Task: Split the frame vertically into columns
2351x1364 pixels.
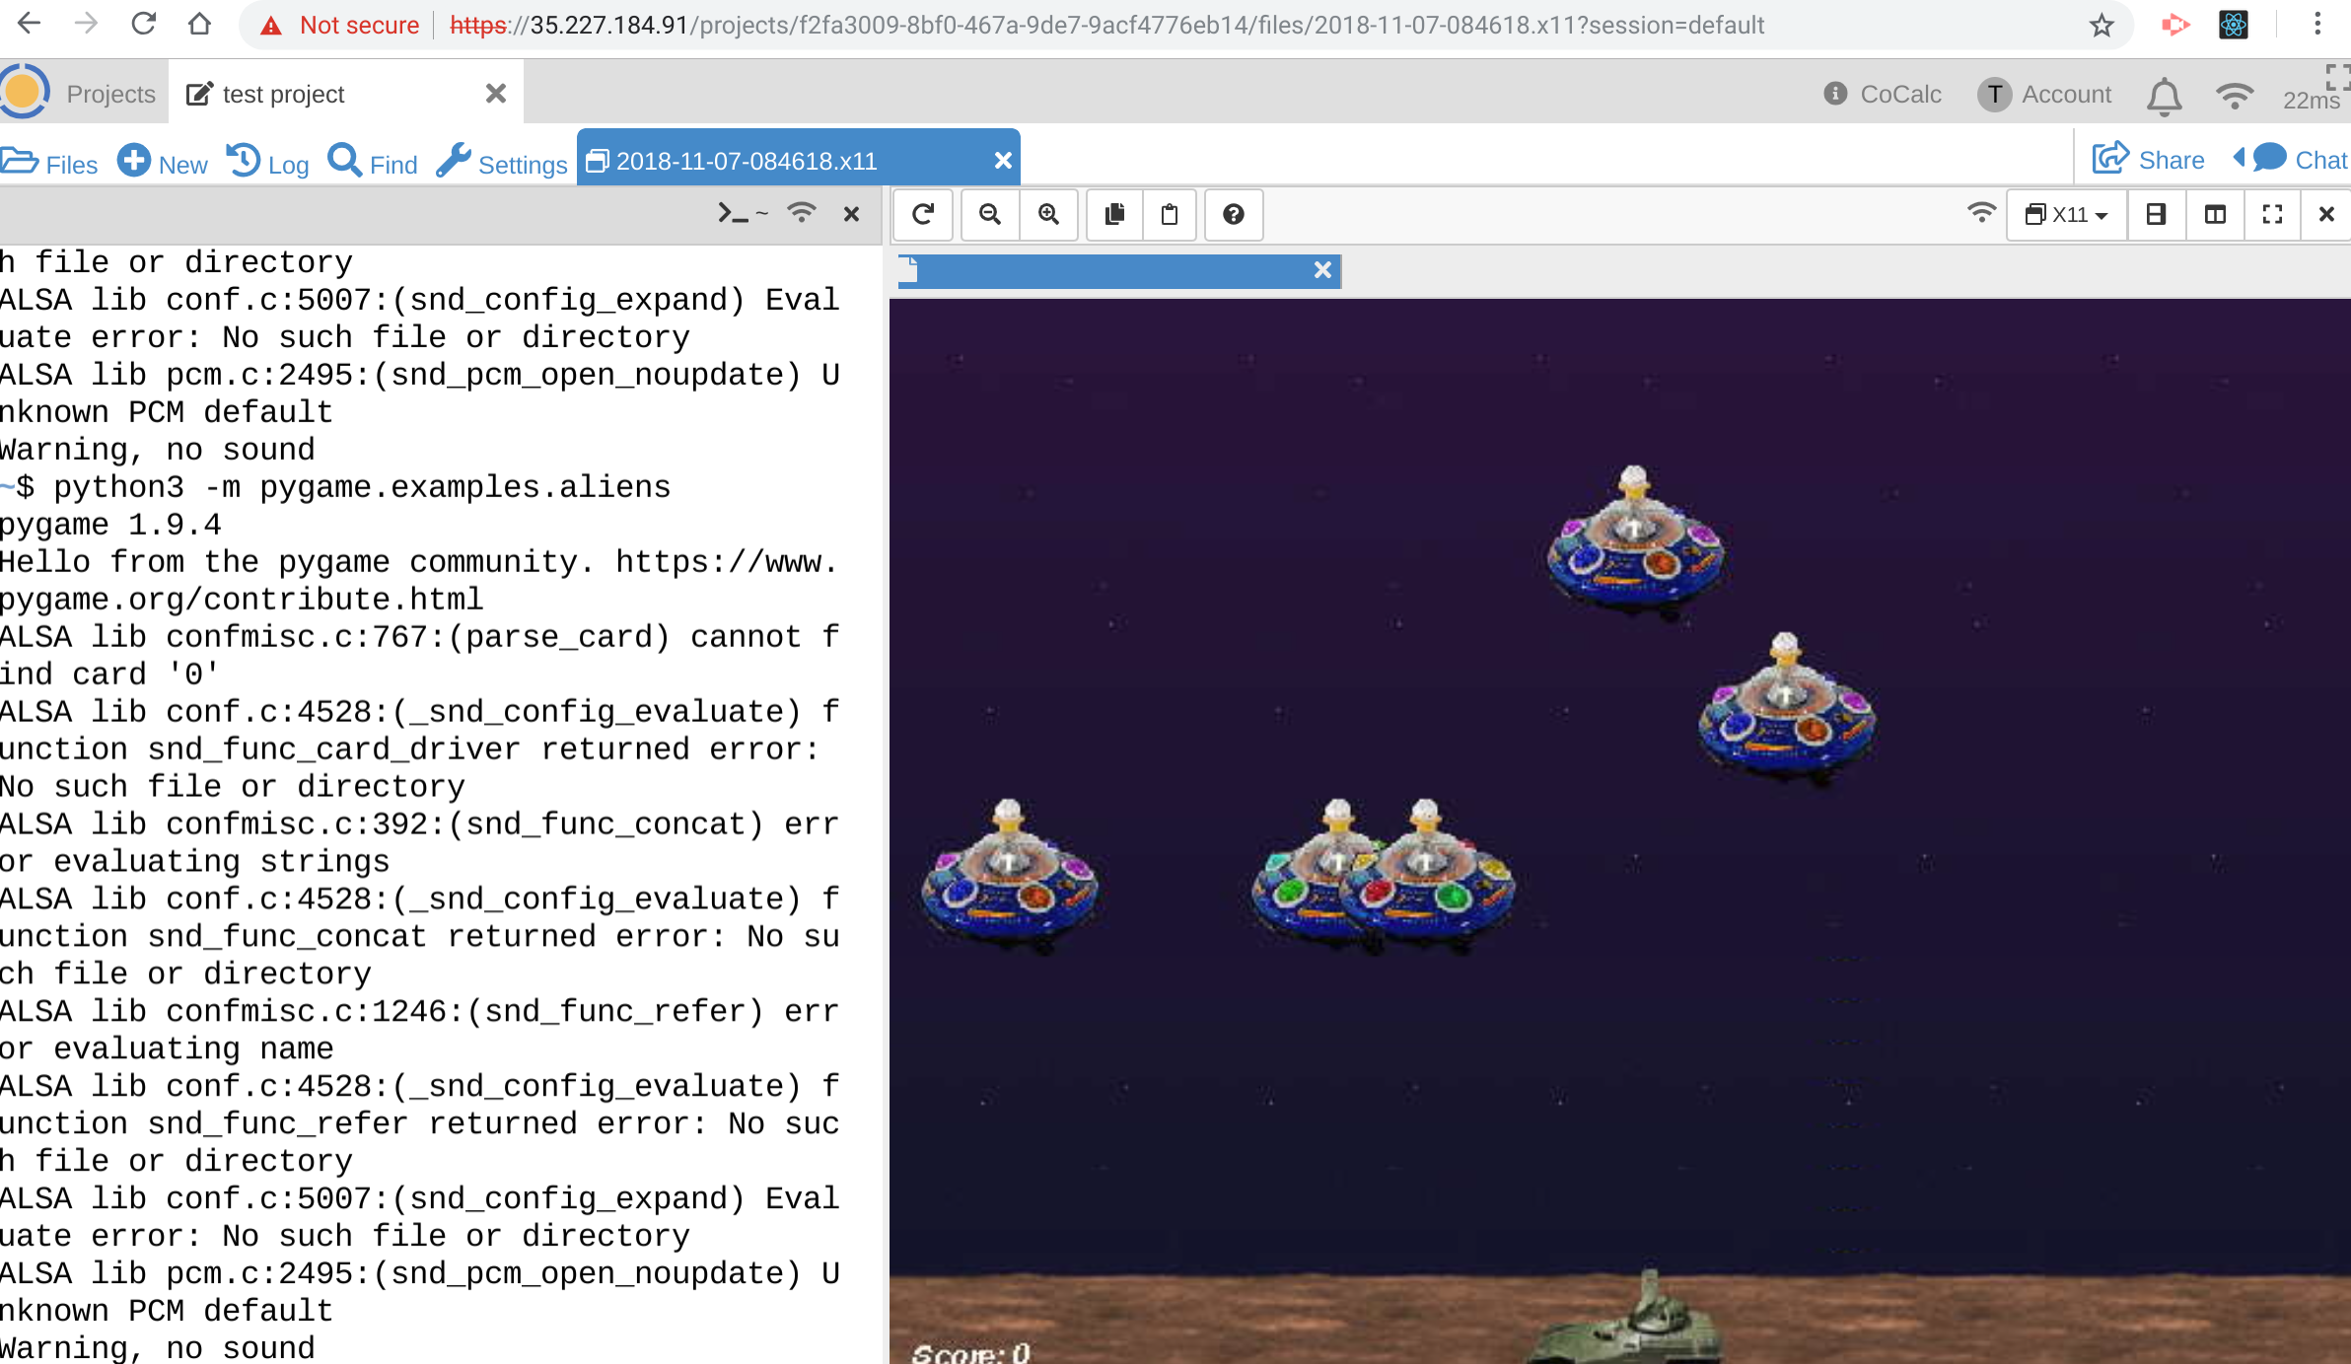Action: pos(2215,214)
